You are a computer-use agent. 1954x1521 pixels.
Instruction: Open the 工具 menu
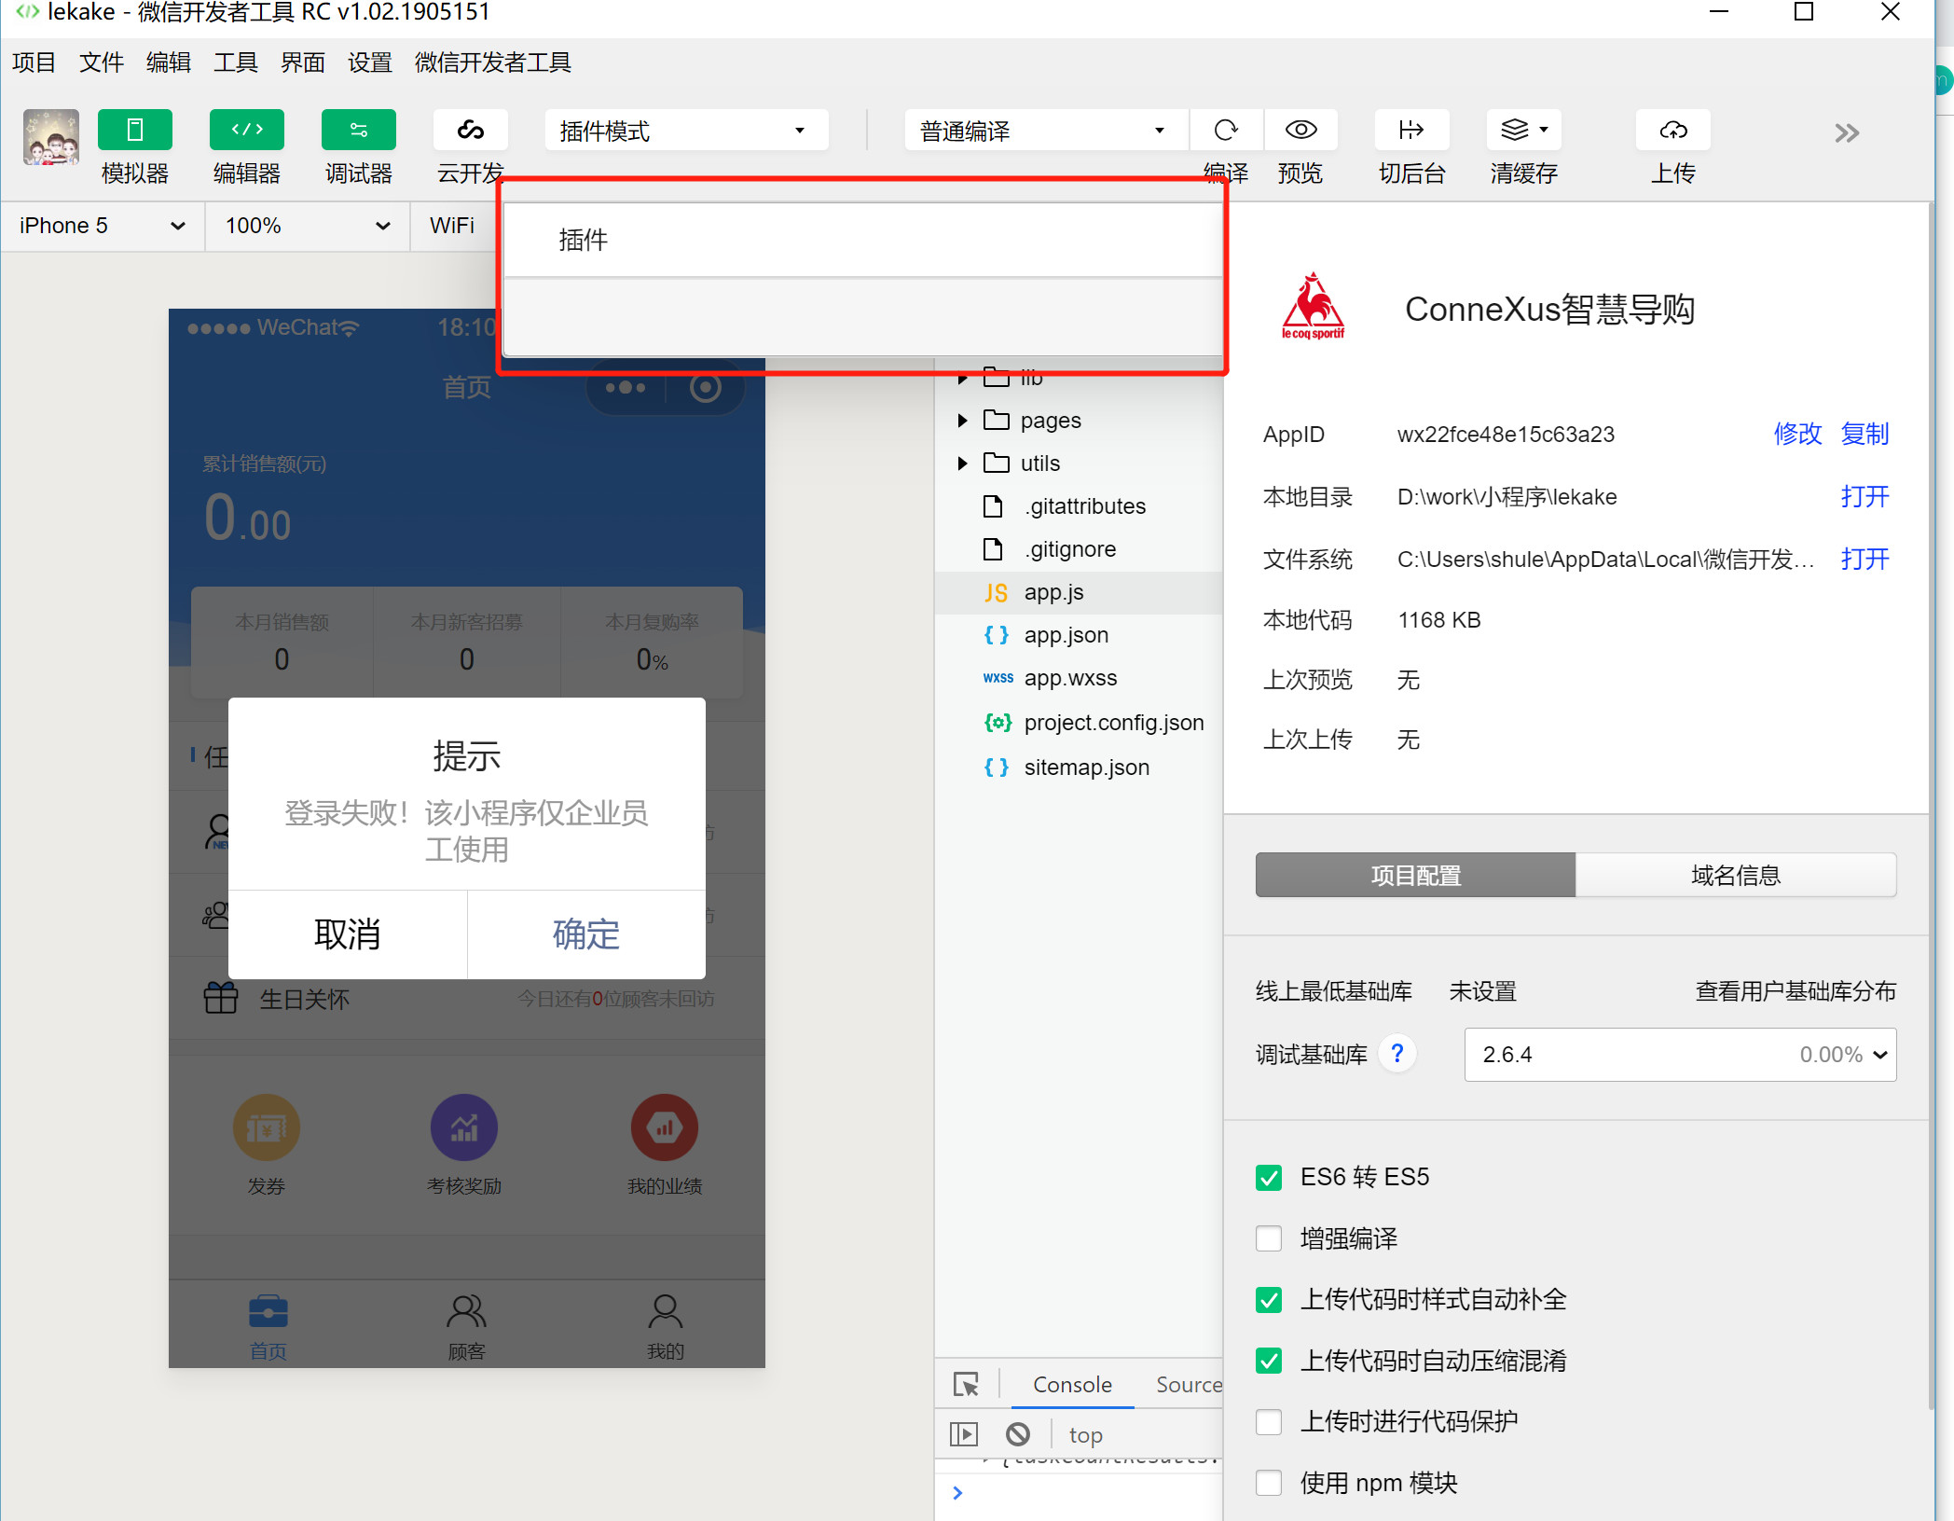pyautogui.click(x=236, y=62)
